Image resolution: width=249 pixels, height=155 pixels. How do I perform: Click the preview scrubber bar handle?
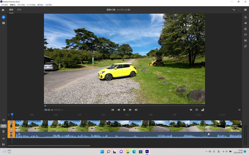pos(45,106)
